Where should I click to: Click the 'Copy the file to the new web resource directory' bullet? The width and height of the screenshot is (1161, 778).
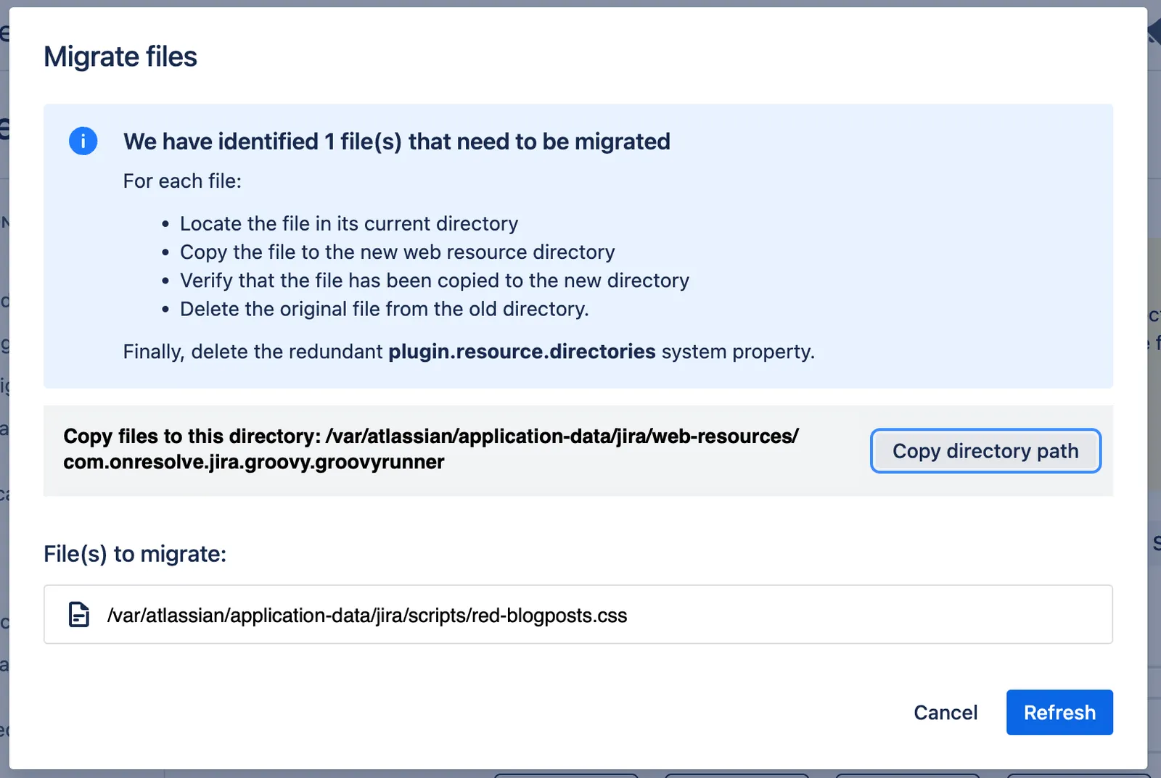tap(397, 252)
